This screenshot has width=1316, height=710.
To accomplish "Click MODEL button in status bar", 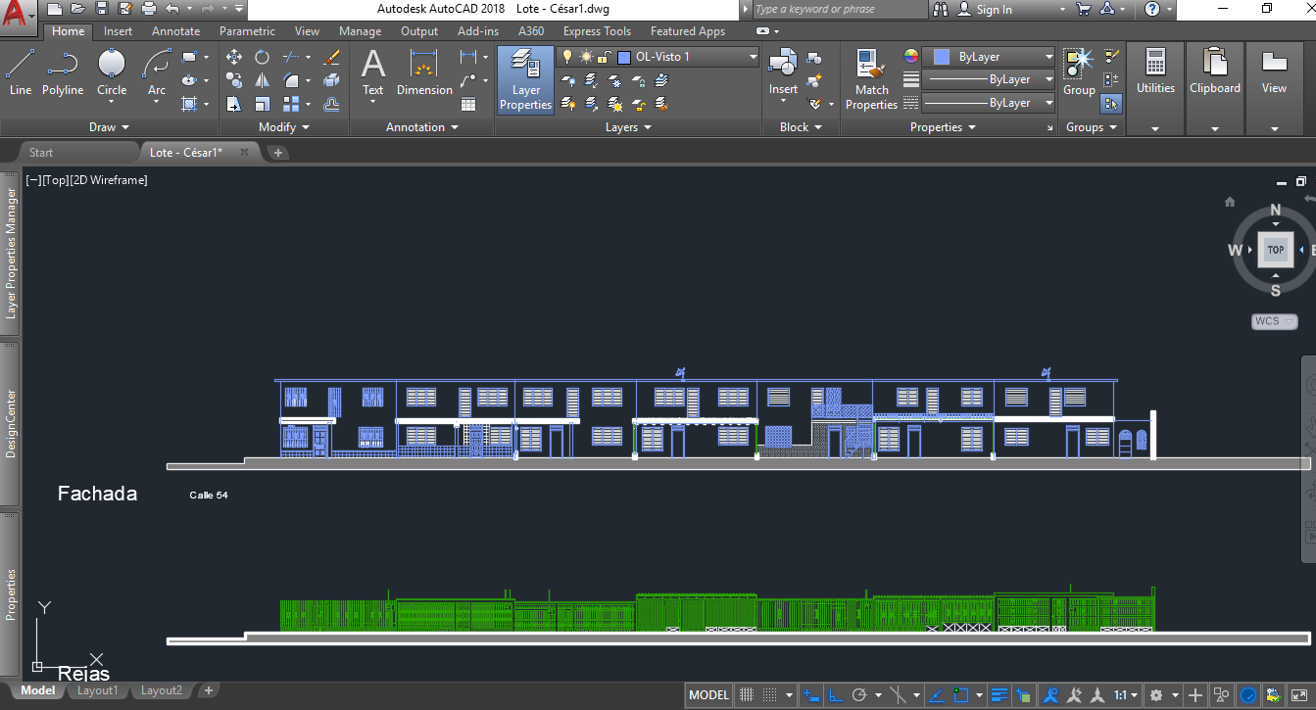I will [x=708, y=695].
